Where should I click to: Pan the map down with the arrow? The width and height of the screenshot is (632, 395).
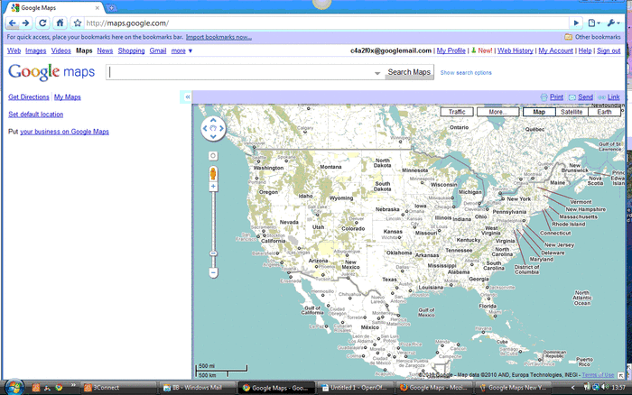pos(213,137)
